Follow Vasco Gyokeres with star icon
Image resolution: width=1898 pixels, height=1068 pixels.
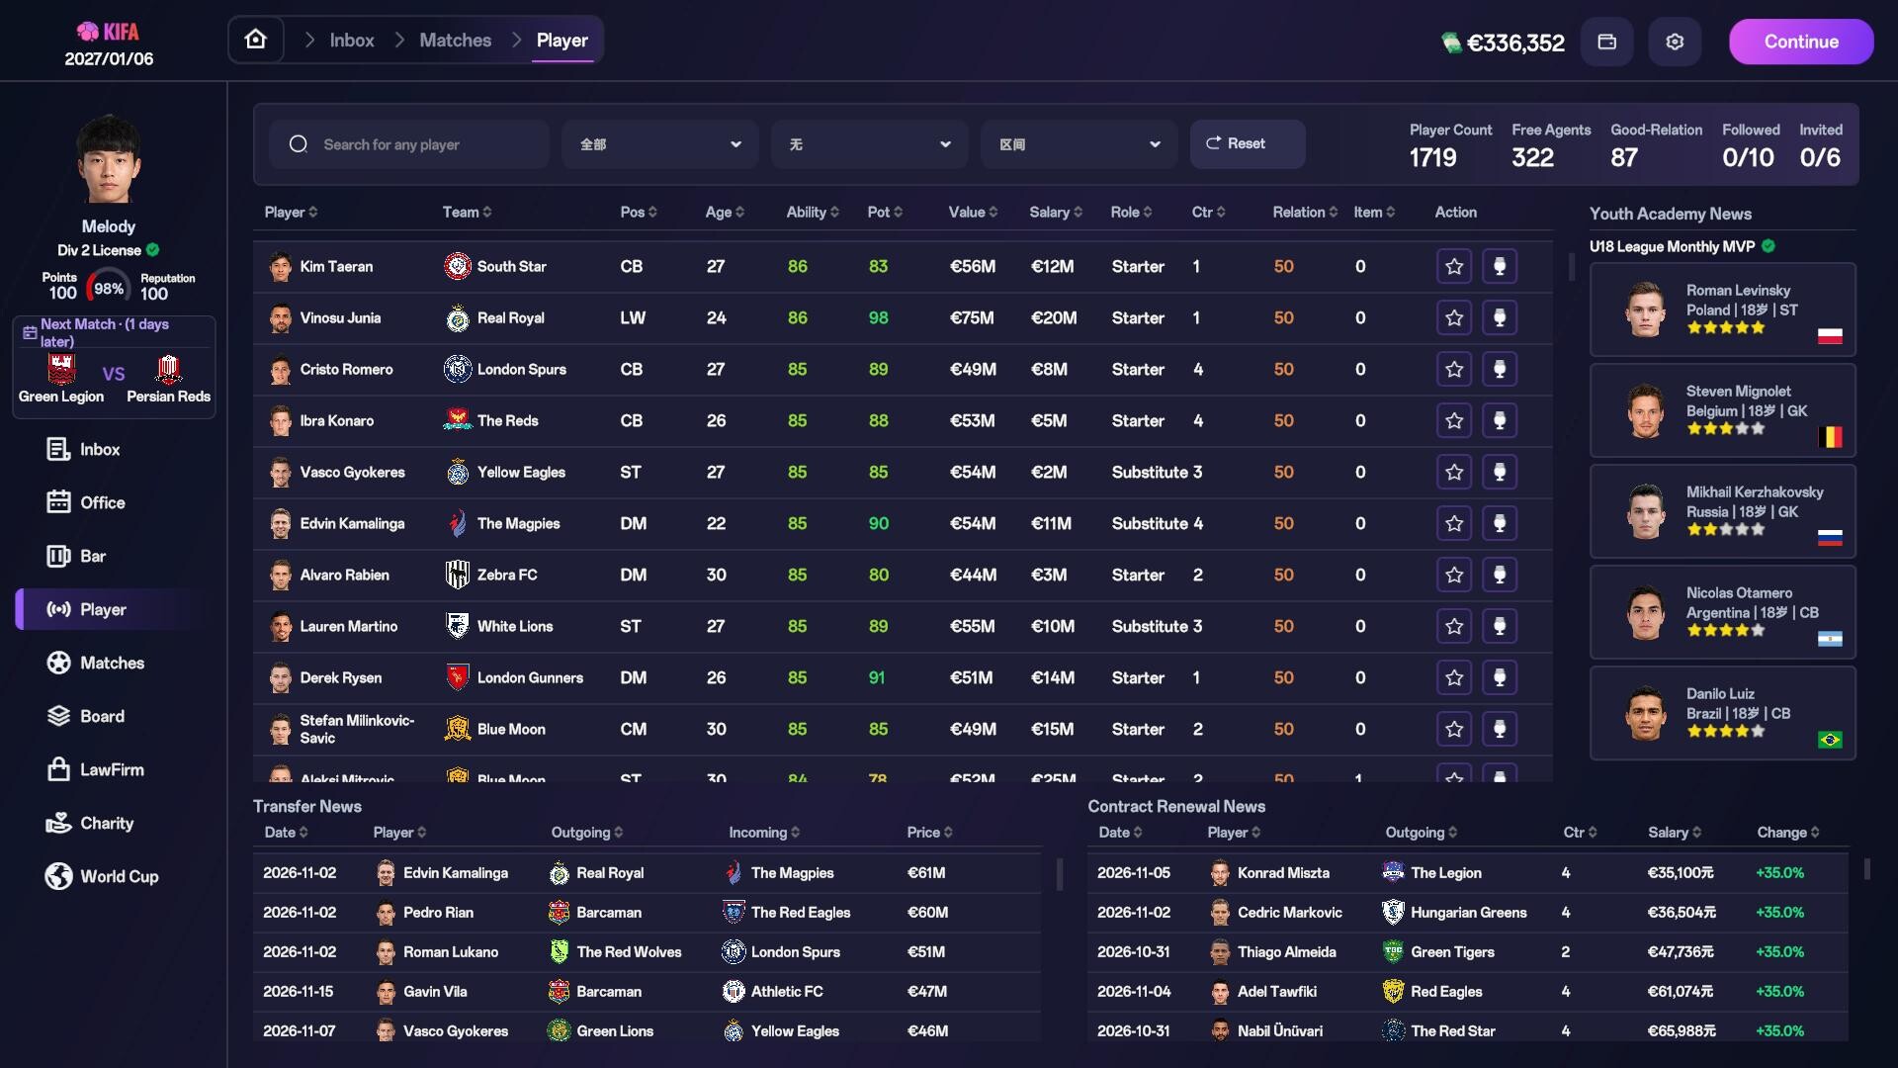pos(1454,472)
